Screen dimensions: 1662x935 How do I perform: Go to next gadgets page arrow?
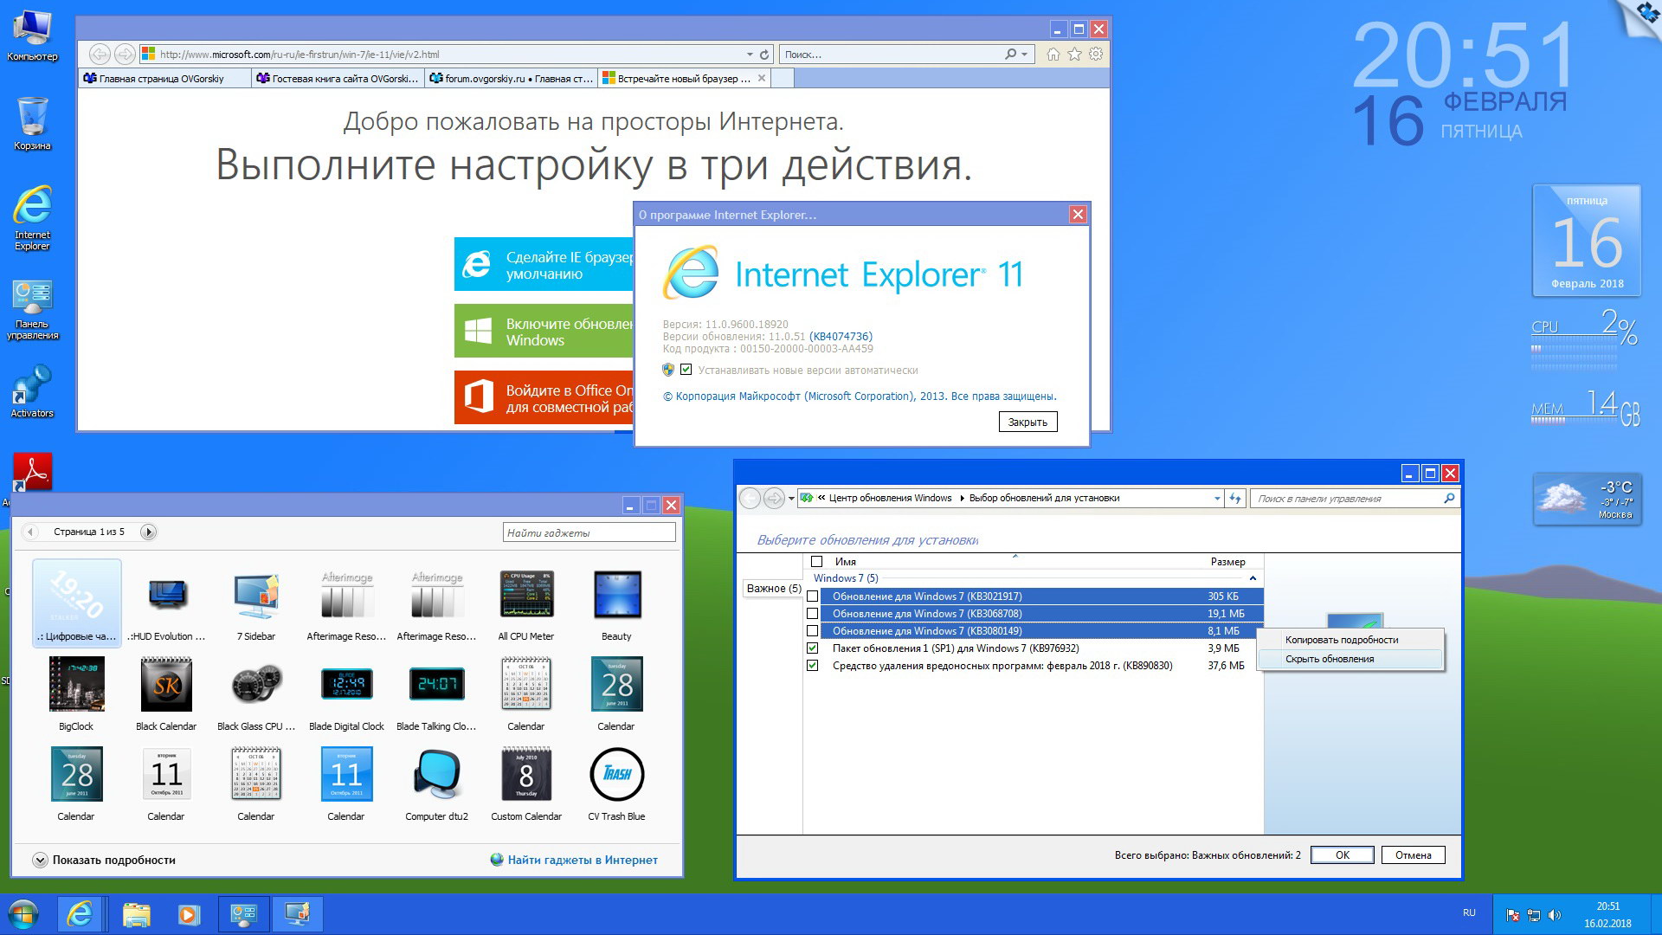click(148, 532)
